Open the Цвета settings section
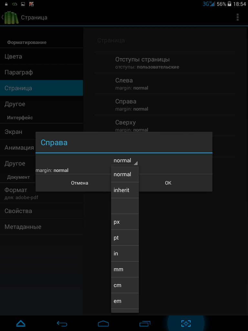 [41, 57]
